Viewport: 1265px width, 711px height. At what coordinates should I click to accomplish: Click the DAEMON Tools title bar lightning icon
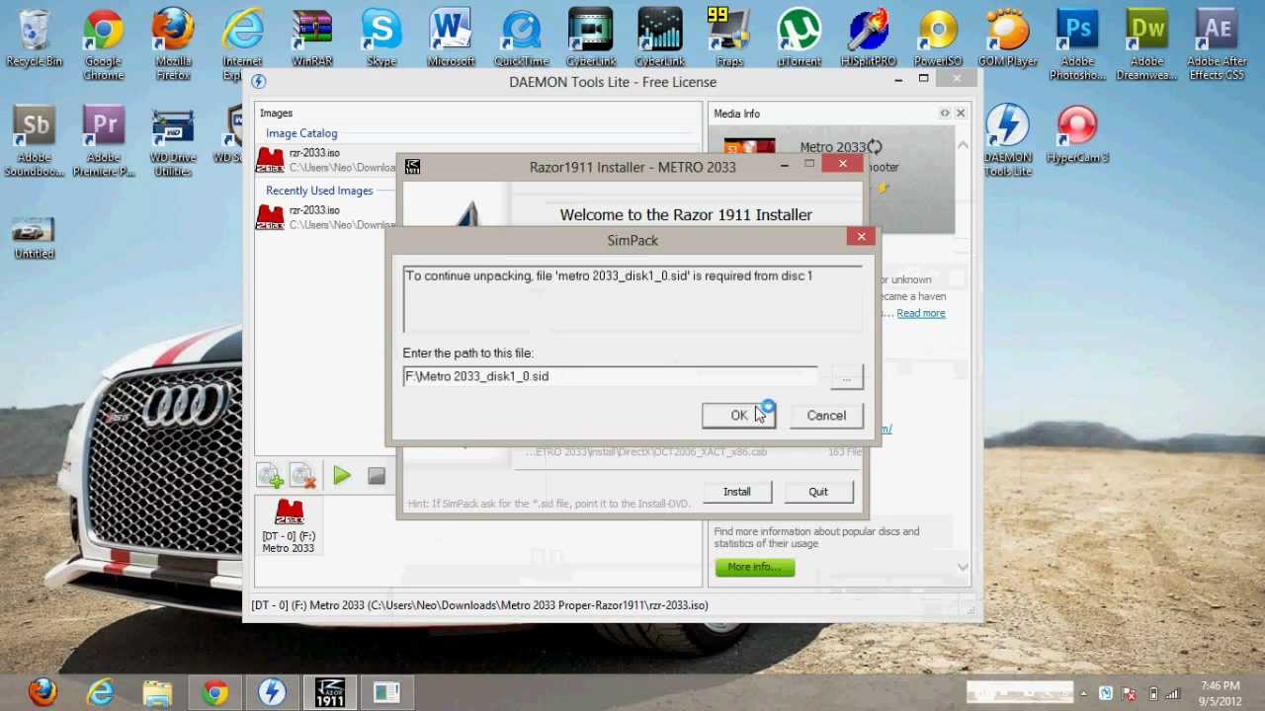click(x=259, y=82)
